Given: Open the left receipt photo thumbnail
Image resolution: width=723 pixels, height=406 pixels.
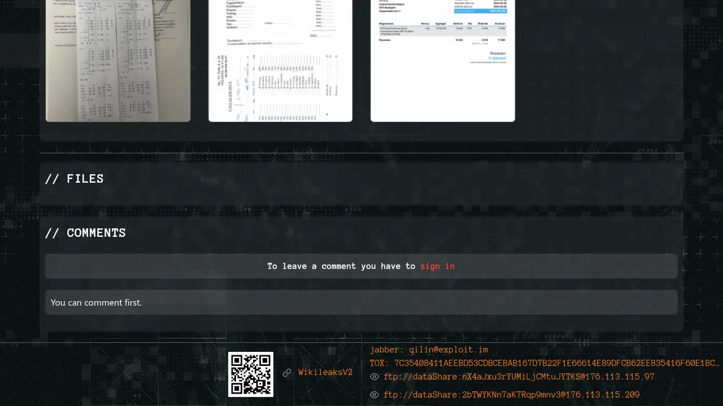Looking at the screenshot, I should point(118,60).
